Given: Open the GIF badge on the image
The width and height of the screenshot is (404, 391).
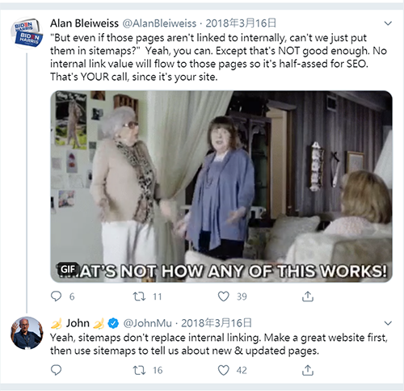Looking at the screenshot, I should (67, 269).
